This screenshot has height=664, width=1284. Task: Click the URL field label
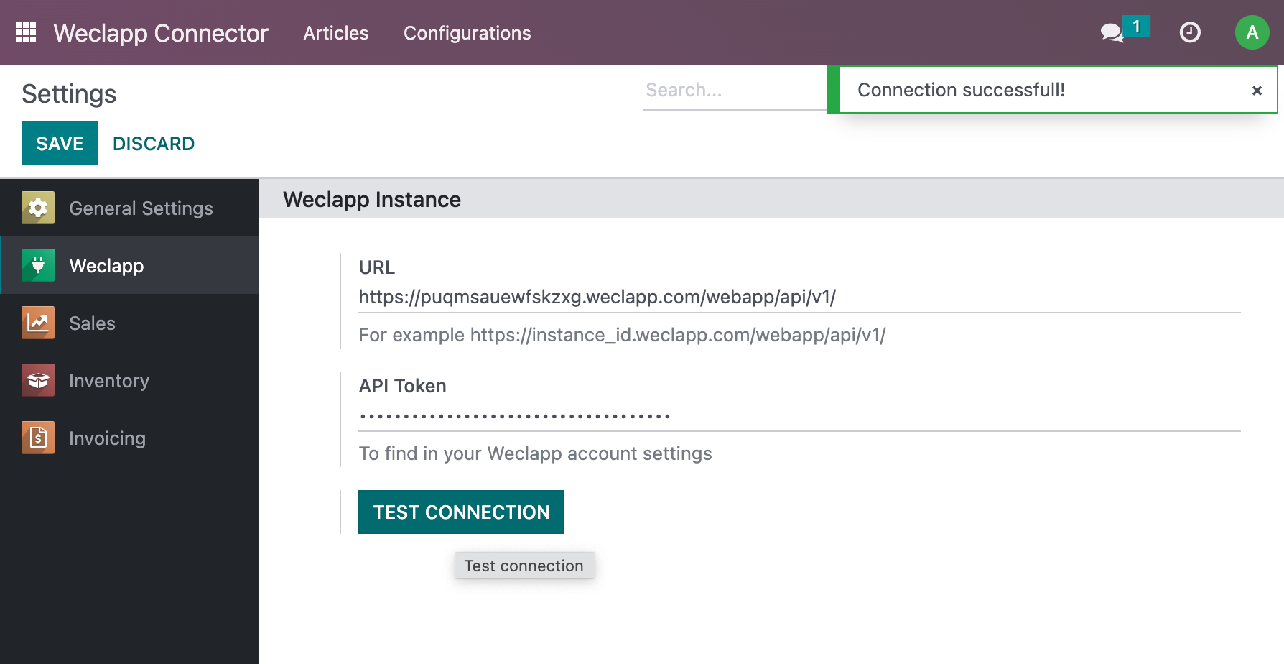pyautogui.click(x=377, y=267)
